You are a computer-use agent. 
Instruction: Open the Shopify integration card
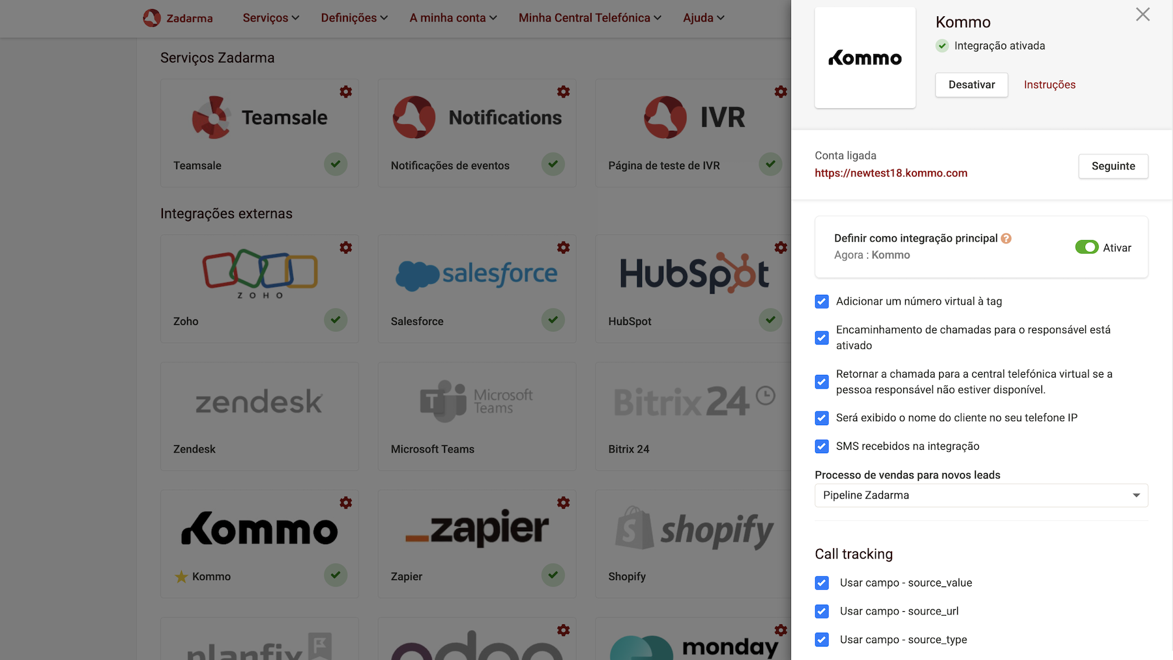[x=693, y=544]
